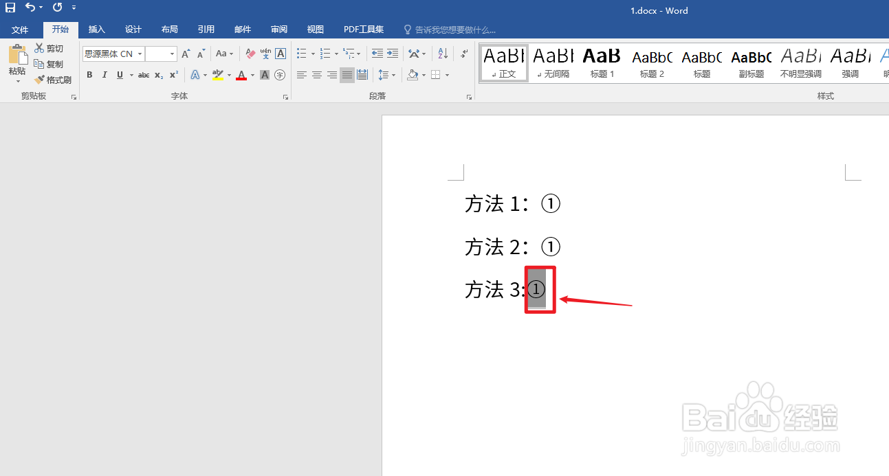Apply the yellow text highlight color
This screenshot has height=476, width=889.
pos(218,75)
